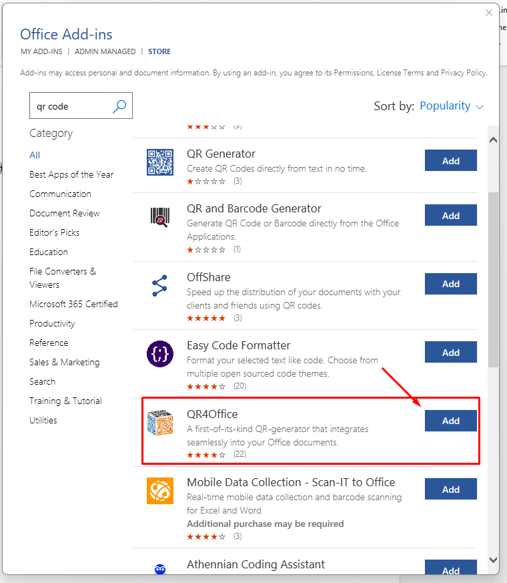Screen dimensions: 507x583
Task: Open the QR4Office title link
Action: click(212, 414)
